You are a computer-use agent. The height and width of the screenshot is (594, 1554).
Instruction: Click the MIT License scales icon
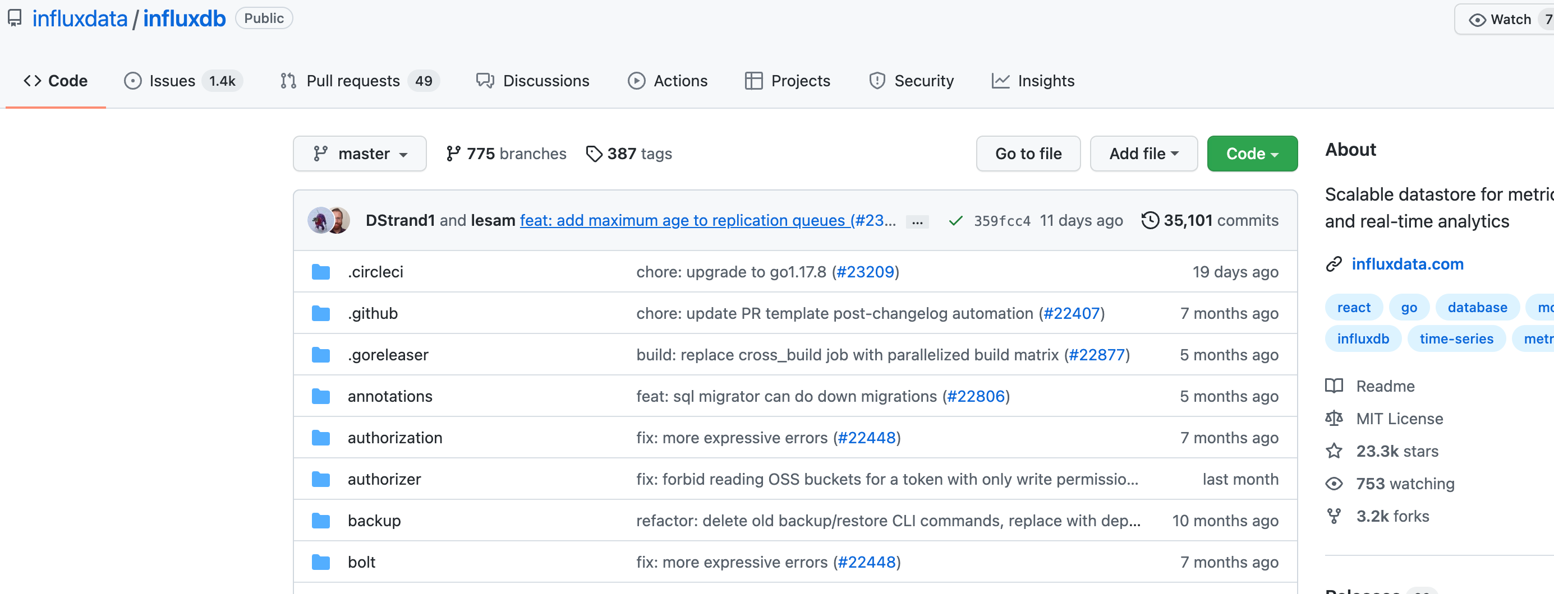pos(1335,419)
